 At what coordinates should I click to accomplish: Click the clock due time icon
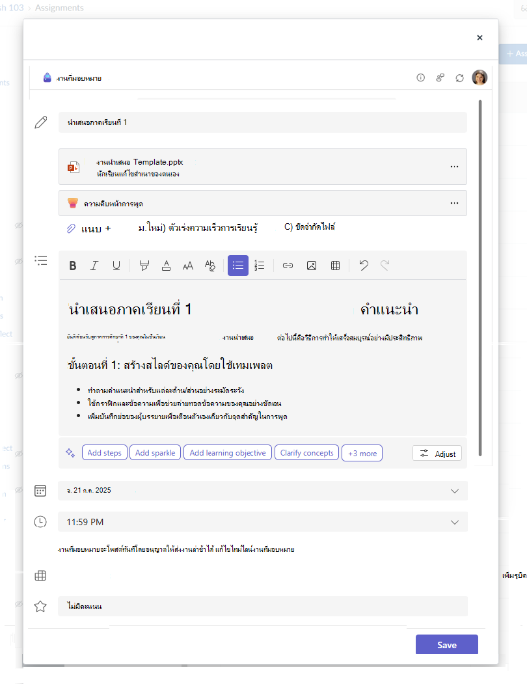(40, 522)
